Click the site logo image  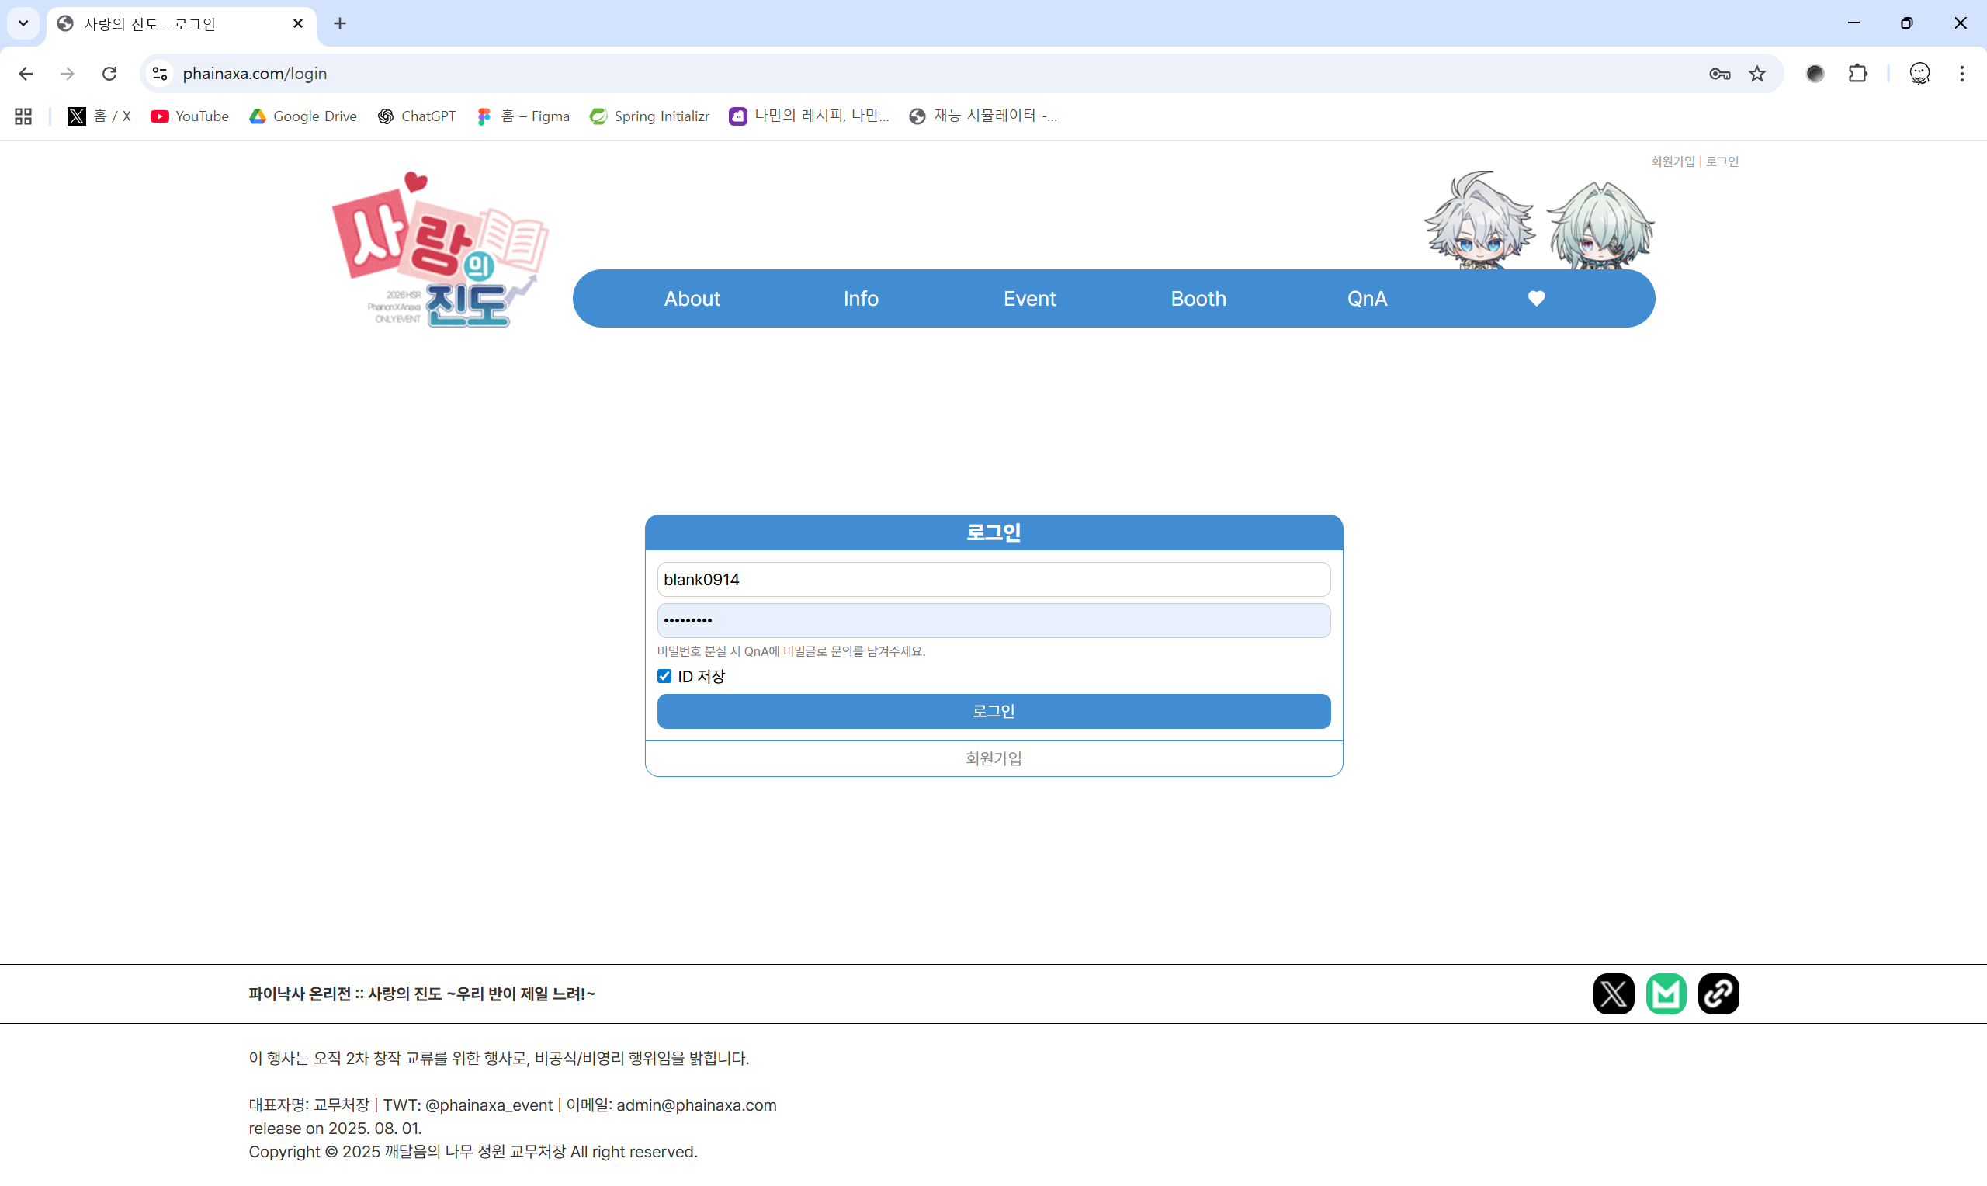pyautogui.click(x=440, y=250)
